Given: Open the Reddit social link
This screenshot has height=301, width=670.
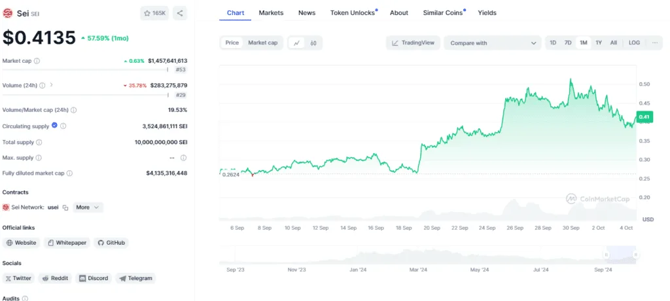Looking at the screenshot, I should pos(55,278).
